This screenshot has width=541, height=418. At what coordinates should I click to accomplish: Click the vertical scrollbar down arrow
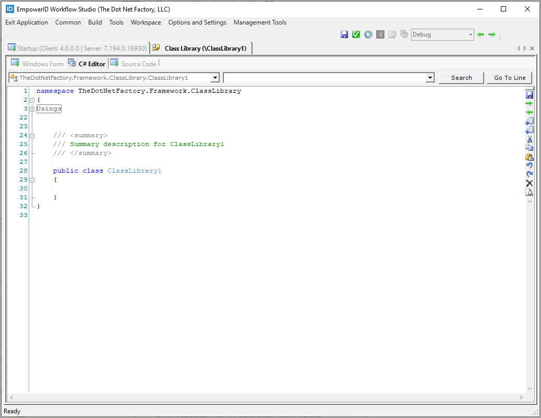pyautogui.click(x=530, y=389)
